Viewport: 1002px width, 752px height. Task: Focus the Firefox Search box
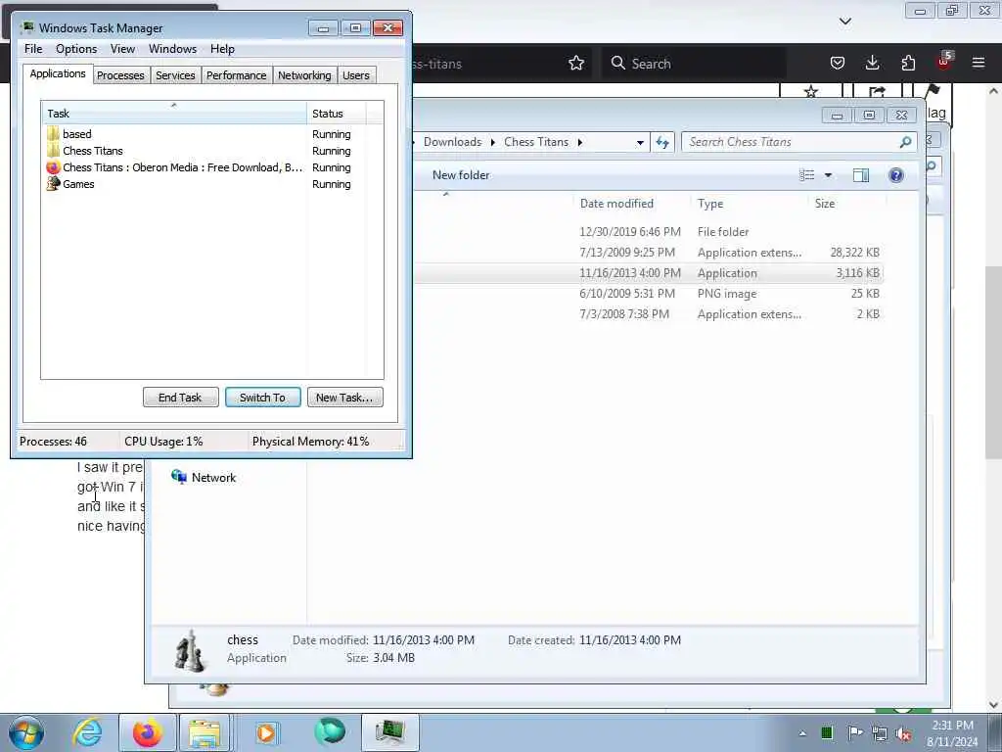tap(694, 64)
